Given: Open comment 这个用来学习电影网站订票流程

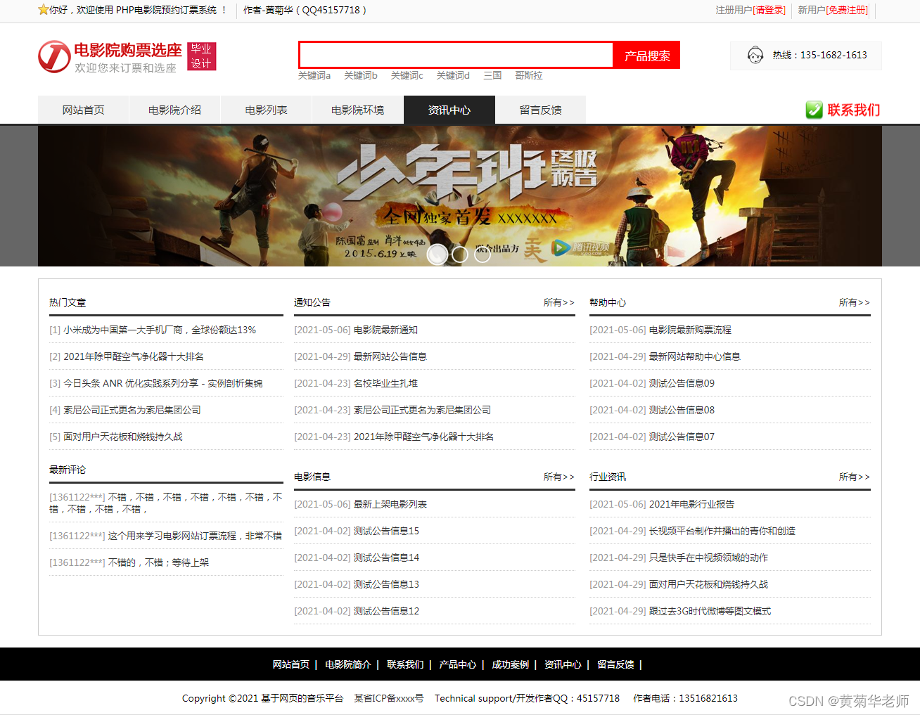Looking at the screenshot, I should 195,536.
